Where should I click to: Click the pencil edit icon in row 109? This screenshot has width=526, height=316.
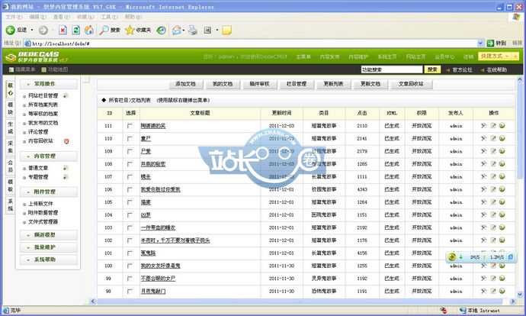coord(493,151)
